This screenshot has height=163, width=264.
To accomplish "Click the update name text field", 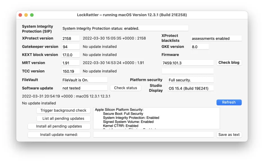I will pos(153,135).
